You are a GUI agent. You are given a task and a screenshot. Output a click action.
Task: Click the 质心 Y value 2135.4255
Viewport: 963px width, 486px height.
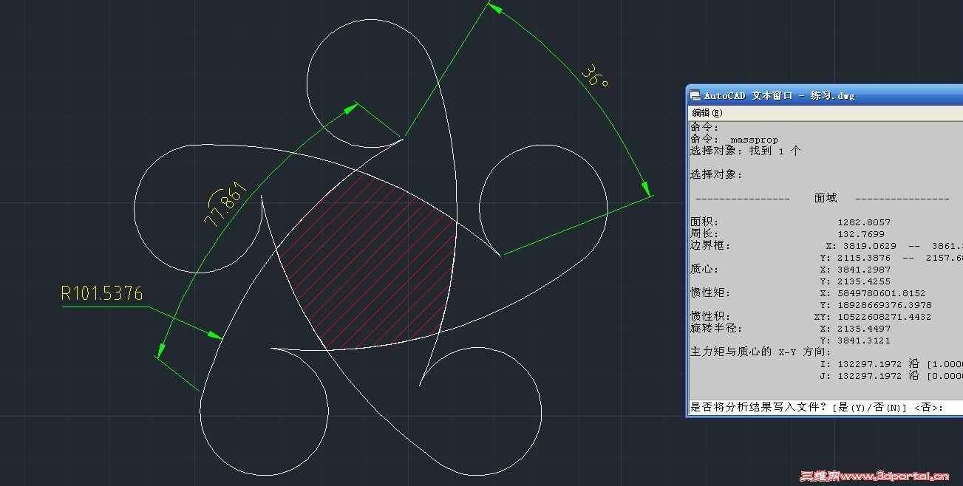pyautogui.click(x=864, y=281)
